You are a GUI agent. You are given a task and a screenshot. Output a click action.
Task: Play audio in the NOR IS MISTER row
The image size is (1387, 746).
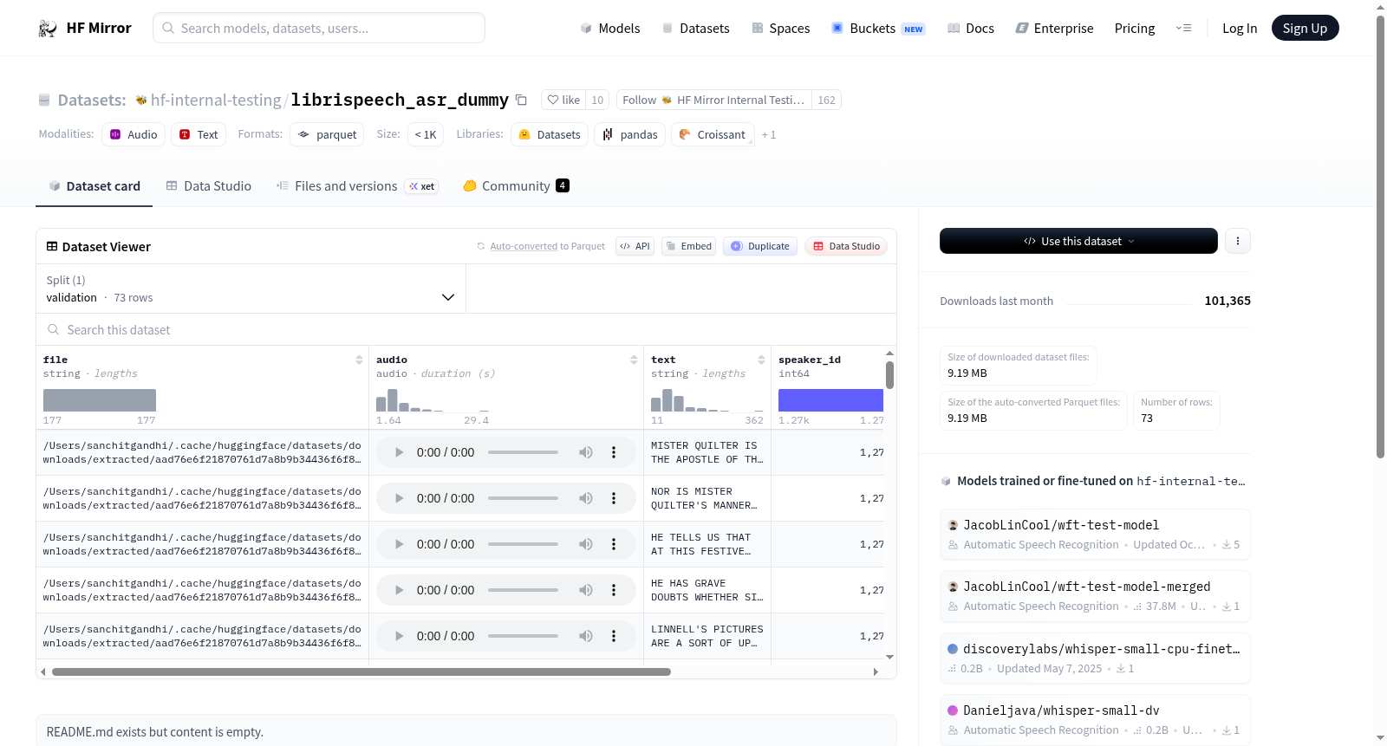[399, 498]
